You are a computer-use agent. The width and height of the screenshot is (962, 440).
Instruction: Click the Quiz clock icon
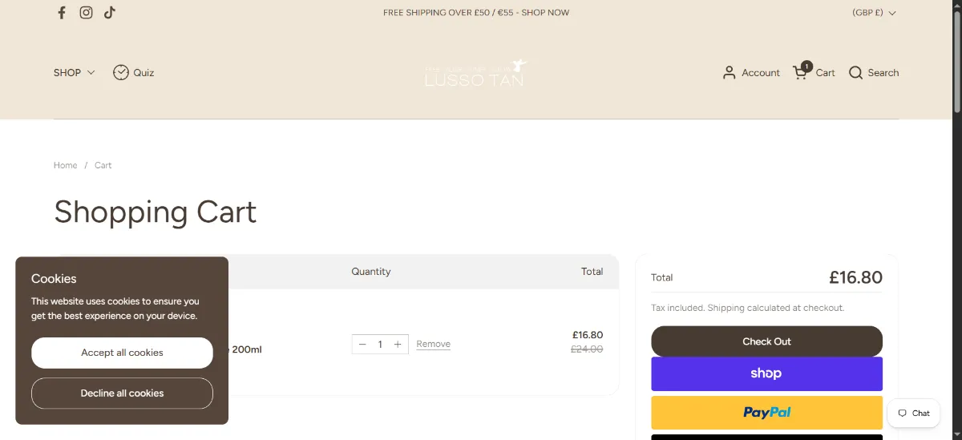[x=121, y=72]
